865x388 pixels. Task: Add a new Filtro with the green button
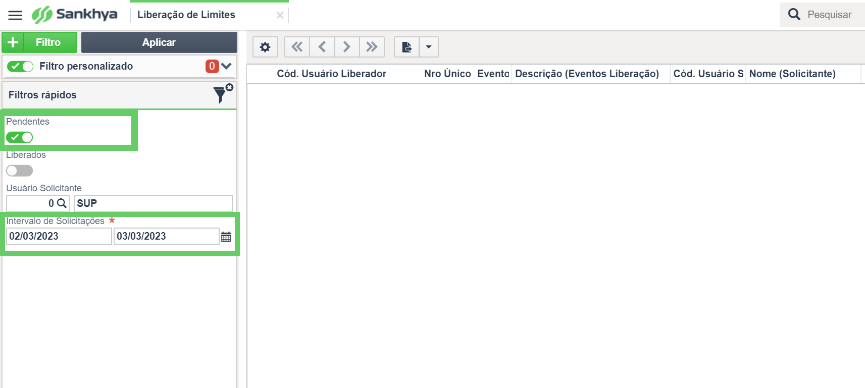39,42
